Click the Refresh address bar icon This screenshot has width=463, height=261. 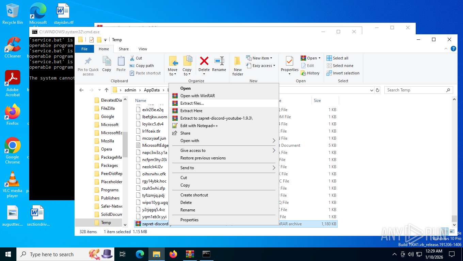(x=378, y=90)
